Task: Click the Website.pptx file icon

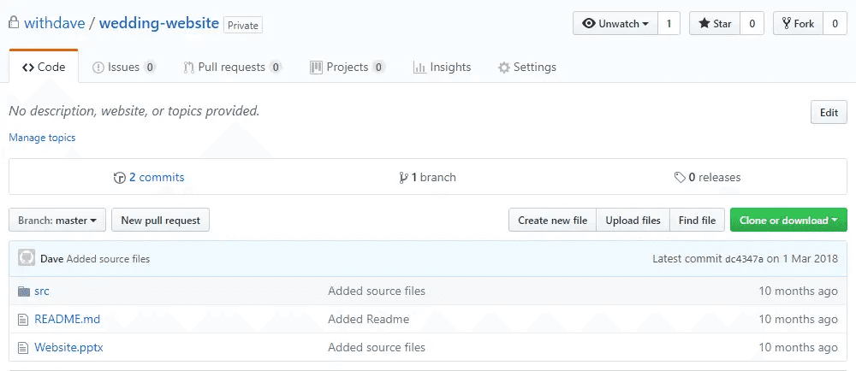Action: click(x=23, y=348)
